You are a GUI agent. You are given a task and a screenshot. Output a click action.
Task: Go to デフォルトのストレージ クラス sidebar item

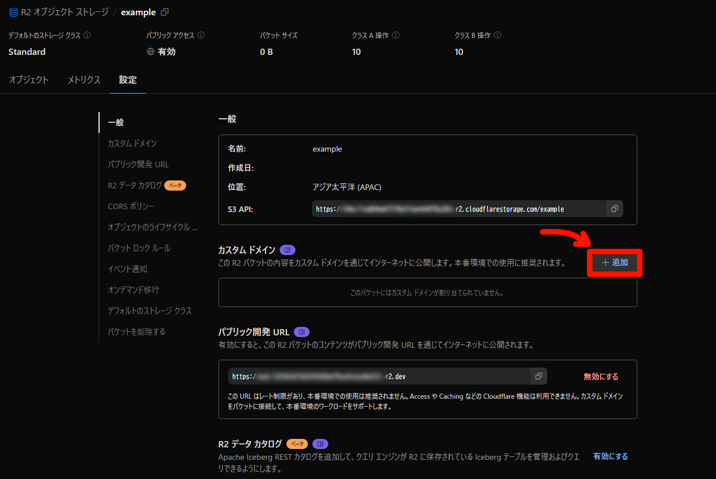[149, 310]
